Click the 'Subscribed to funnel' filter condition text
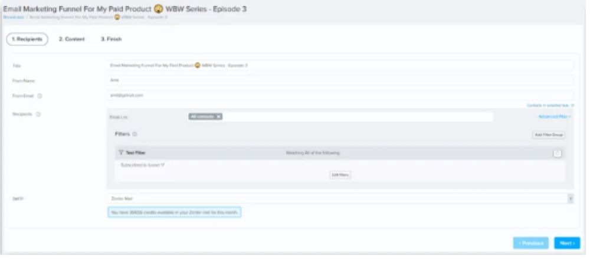Viewport: 590px width, 259px height. [142, 165]
